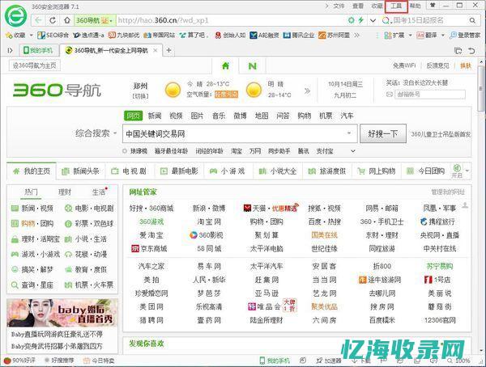Open the address bar history dropdown
Screen dimensions: 486x367
373,20
